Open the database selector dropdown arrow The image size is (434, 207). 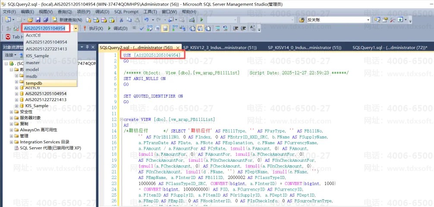75,28
